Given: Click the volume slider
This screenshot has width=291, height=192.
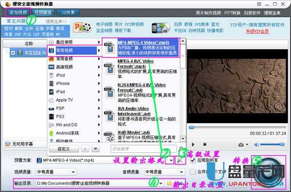Looking at the screenshot, I should coord(272,144).
